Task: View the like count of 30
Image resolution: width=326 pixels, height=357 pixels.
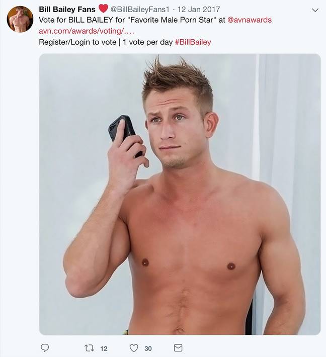Action: point(148,348)
